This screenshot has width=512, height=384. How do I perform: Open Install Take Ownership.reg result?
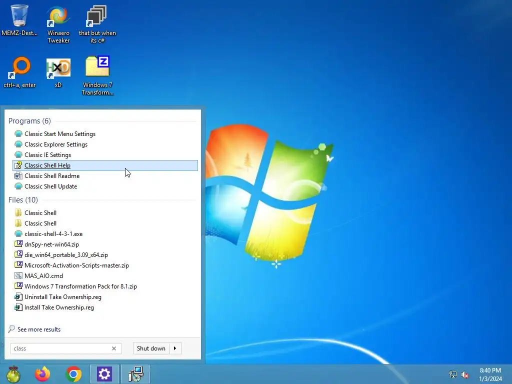105,307
